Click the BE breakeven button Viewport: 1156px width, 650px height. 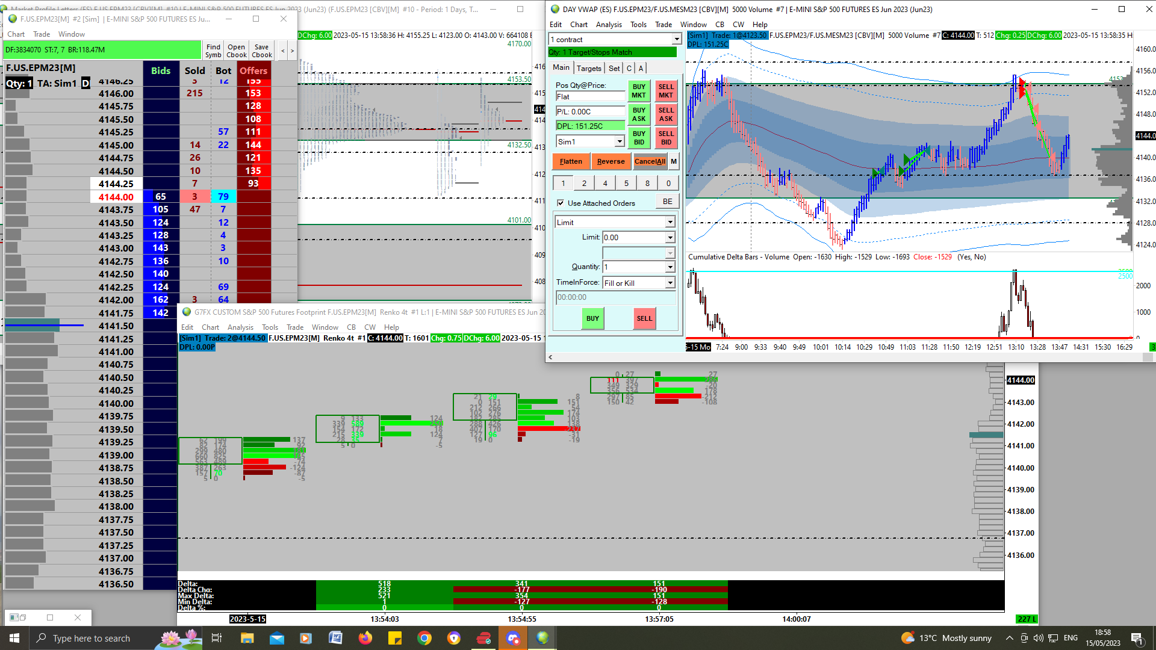click(x=667, y=202)
